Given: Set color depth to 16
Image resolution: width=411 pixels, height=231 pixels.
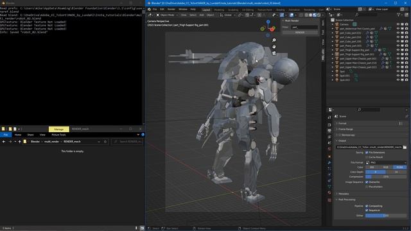Looking at the screenshot, I should pyautogui.click(x=396, y=172).
